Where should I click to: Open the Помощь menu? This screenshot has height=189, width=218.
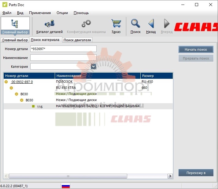coord(81,13)
